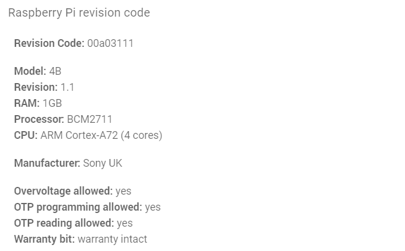Click the Warranty bit label
Viewport: 405px width, 251px height.
(44, 239)
